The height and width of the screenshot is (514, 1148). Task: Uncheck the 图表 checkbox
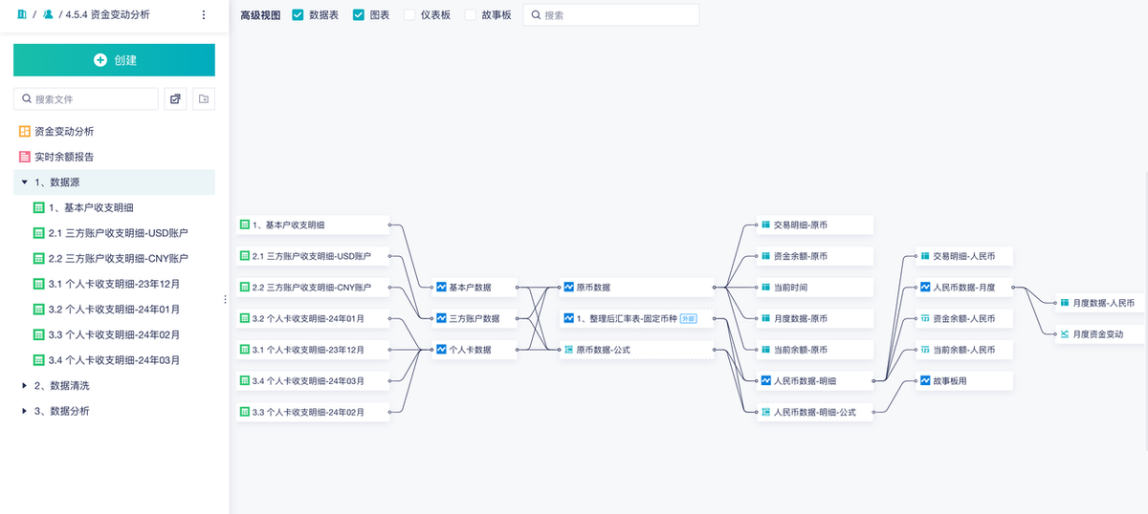(x=359, y=15)
